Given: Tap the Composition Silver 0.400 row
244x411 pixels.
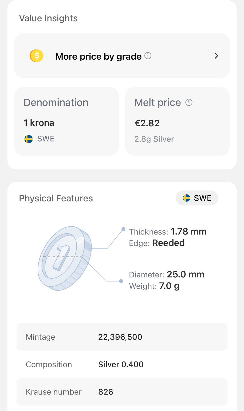Looking at the screenshot, I should (x=122, y=364).
